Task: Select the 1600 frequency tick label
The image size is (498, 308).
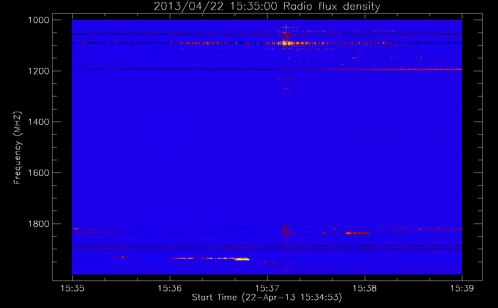Action: click(39, 173)
